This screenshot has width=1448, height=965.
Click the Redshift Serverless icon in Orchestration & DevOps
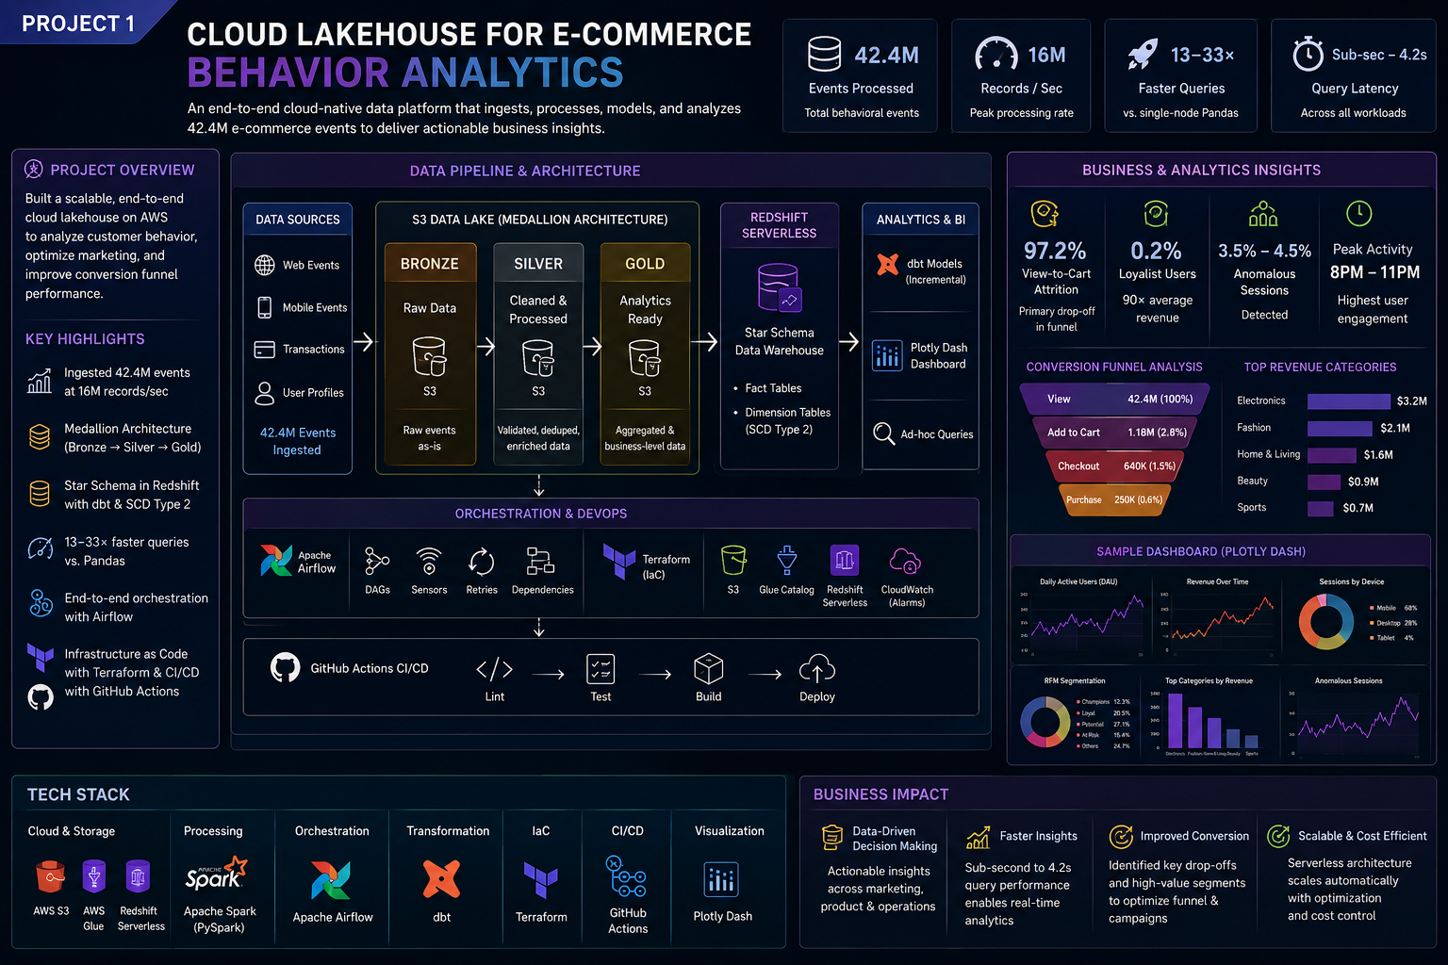pyautogui.click(x=845, y=561)
